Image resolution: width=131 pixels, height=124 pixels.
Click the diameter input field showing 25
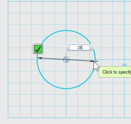coord(79,47)
